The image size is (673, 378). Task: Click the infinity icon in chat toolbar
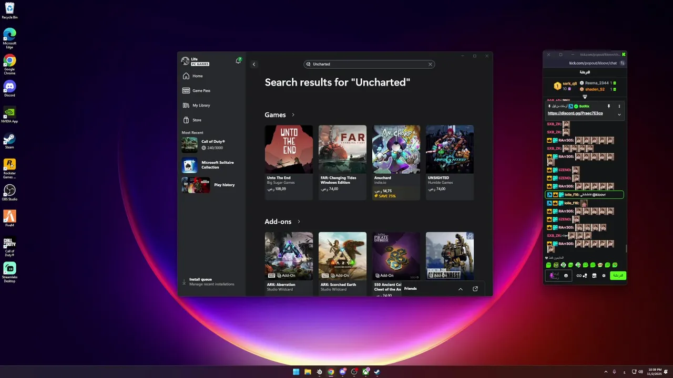[x=579, y=276]
